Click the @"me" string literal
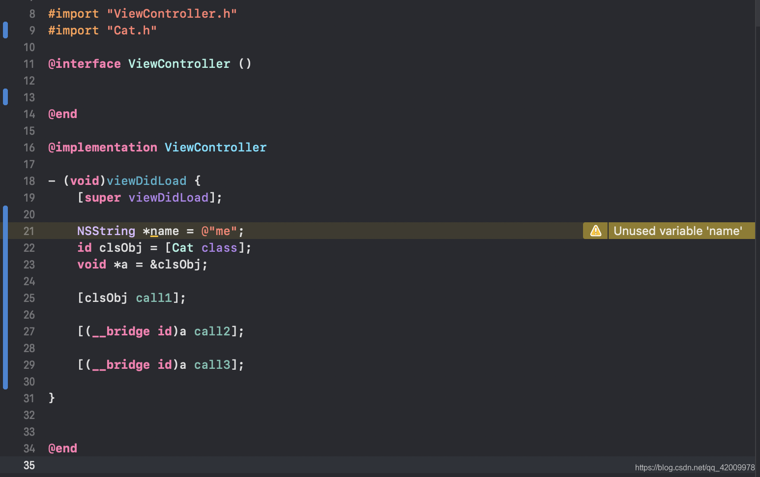Viewport: 760px width, 477px height. tap(219, 231)
